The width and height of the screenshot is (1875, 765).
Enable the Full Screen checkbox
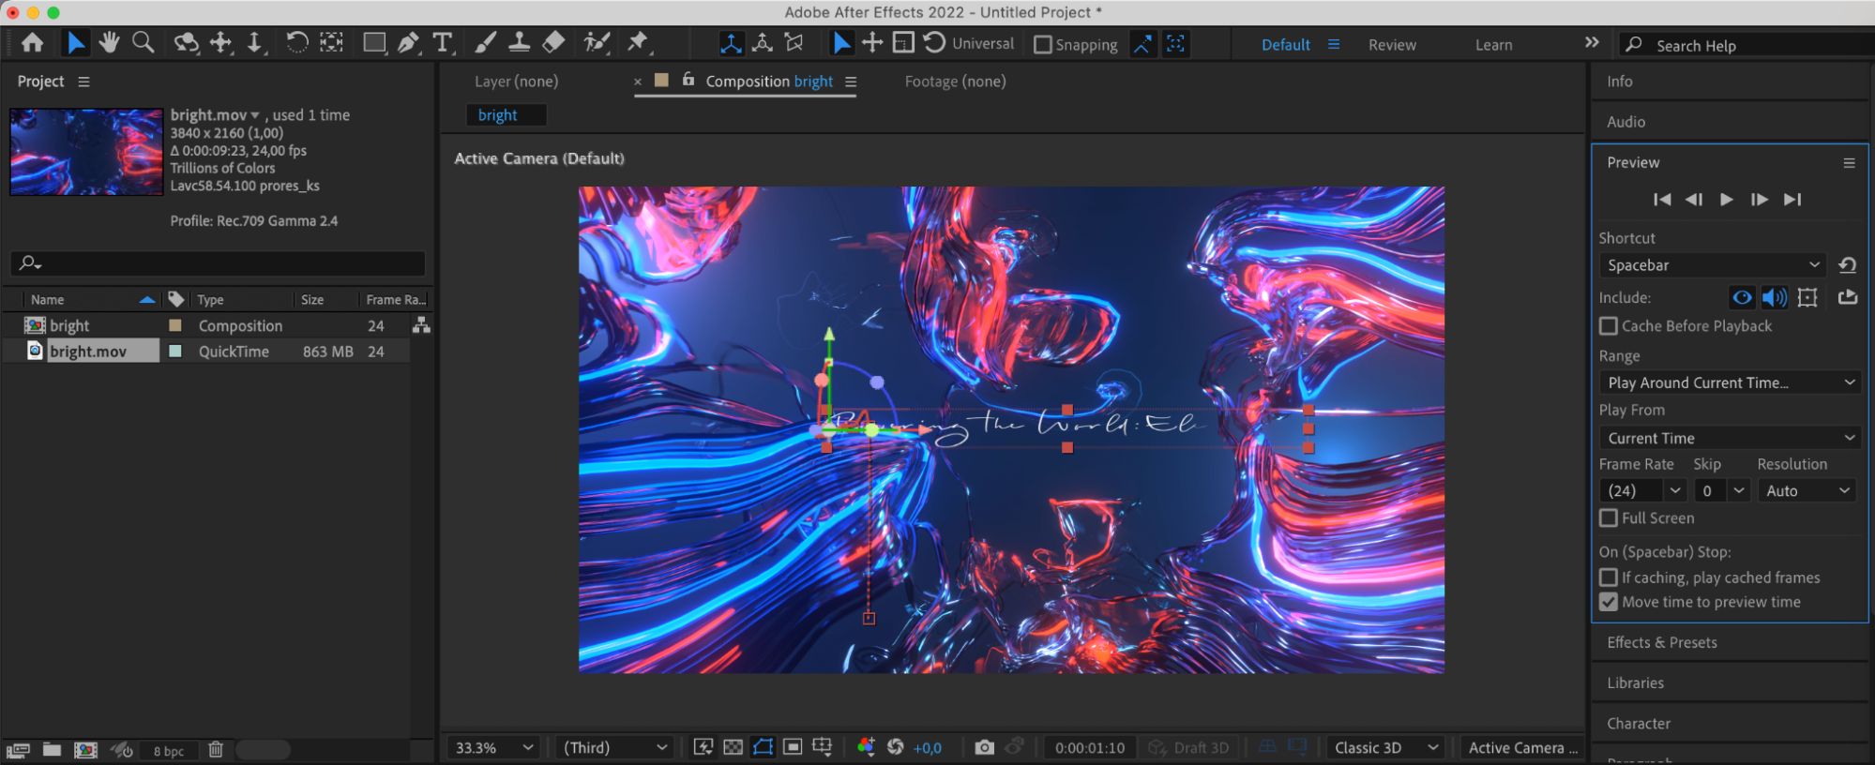click(x=1609, y=518)
